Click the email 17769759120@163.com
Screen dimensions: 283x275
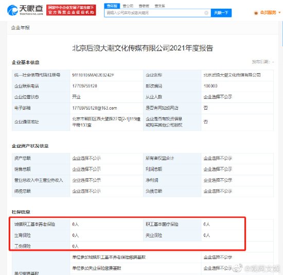click(95, 108)
